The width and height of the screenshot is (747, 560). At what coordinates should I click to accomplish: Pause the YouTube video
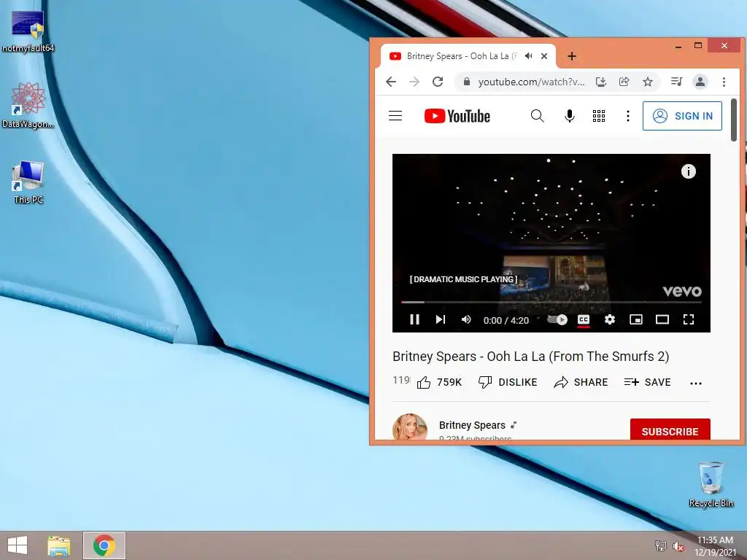(414, 319)
